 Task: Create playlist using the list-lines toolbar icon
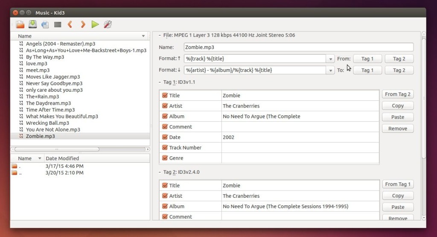[58, 24]
